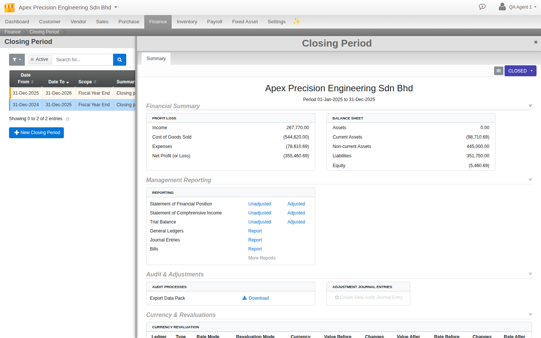This screenshot has height=338, width=541.
Task: Close the Closing Period panel
Action: tap(536, 42)
